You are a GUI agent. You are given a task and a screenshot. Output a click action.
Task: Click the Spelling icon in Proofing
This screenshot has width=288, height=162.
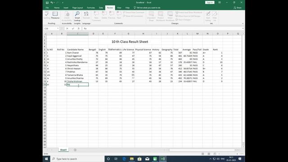(47, 15)
